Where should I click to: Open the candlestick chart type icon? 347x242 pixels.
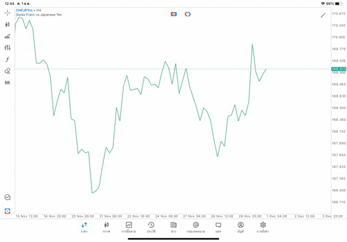(x=8, y=24)
